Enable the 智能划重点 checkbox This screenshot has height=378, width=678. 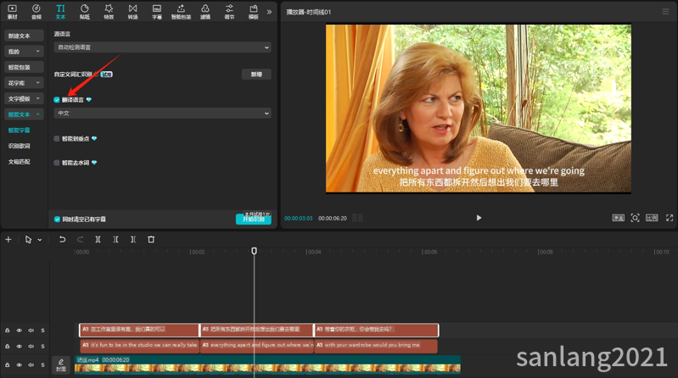[57, 139]
